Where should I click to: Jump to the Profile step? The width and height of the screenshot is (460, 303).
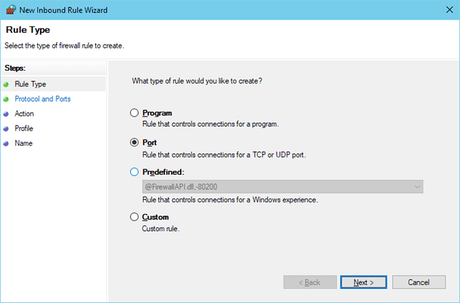coord(24,129)
